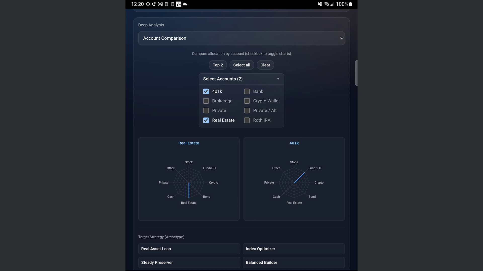Click the 401k radar chart

pos(294,182)
